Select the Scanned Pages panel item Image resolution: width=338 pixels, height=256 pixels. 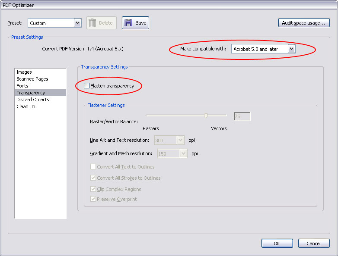coord(40,79)
